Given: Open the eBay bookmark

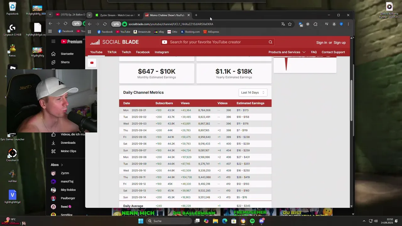Looking at the screenshot, I should point(159,32).
